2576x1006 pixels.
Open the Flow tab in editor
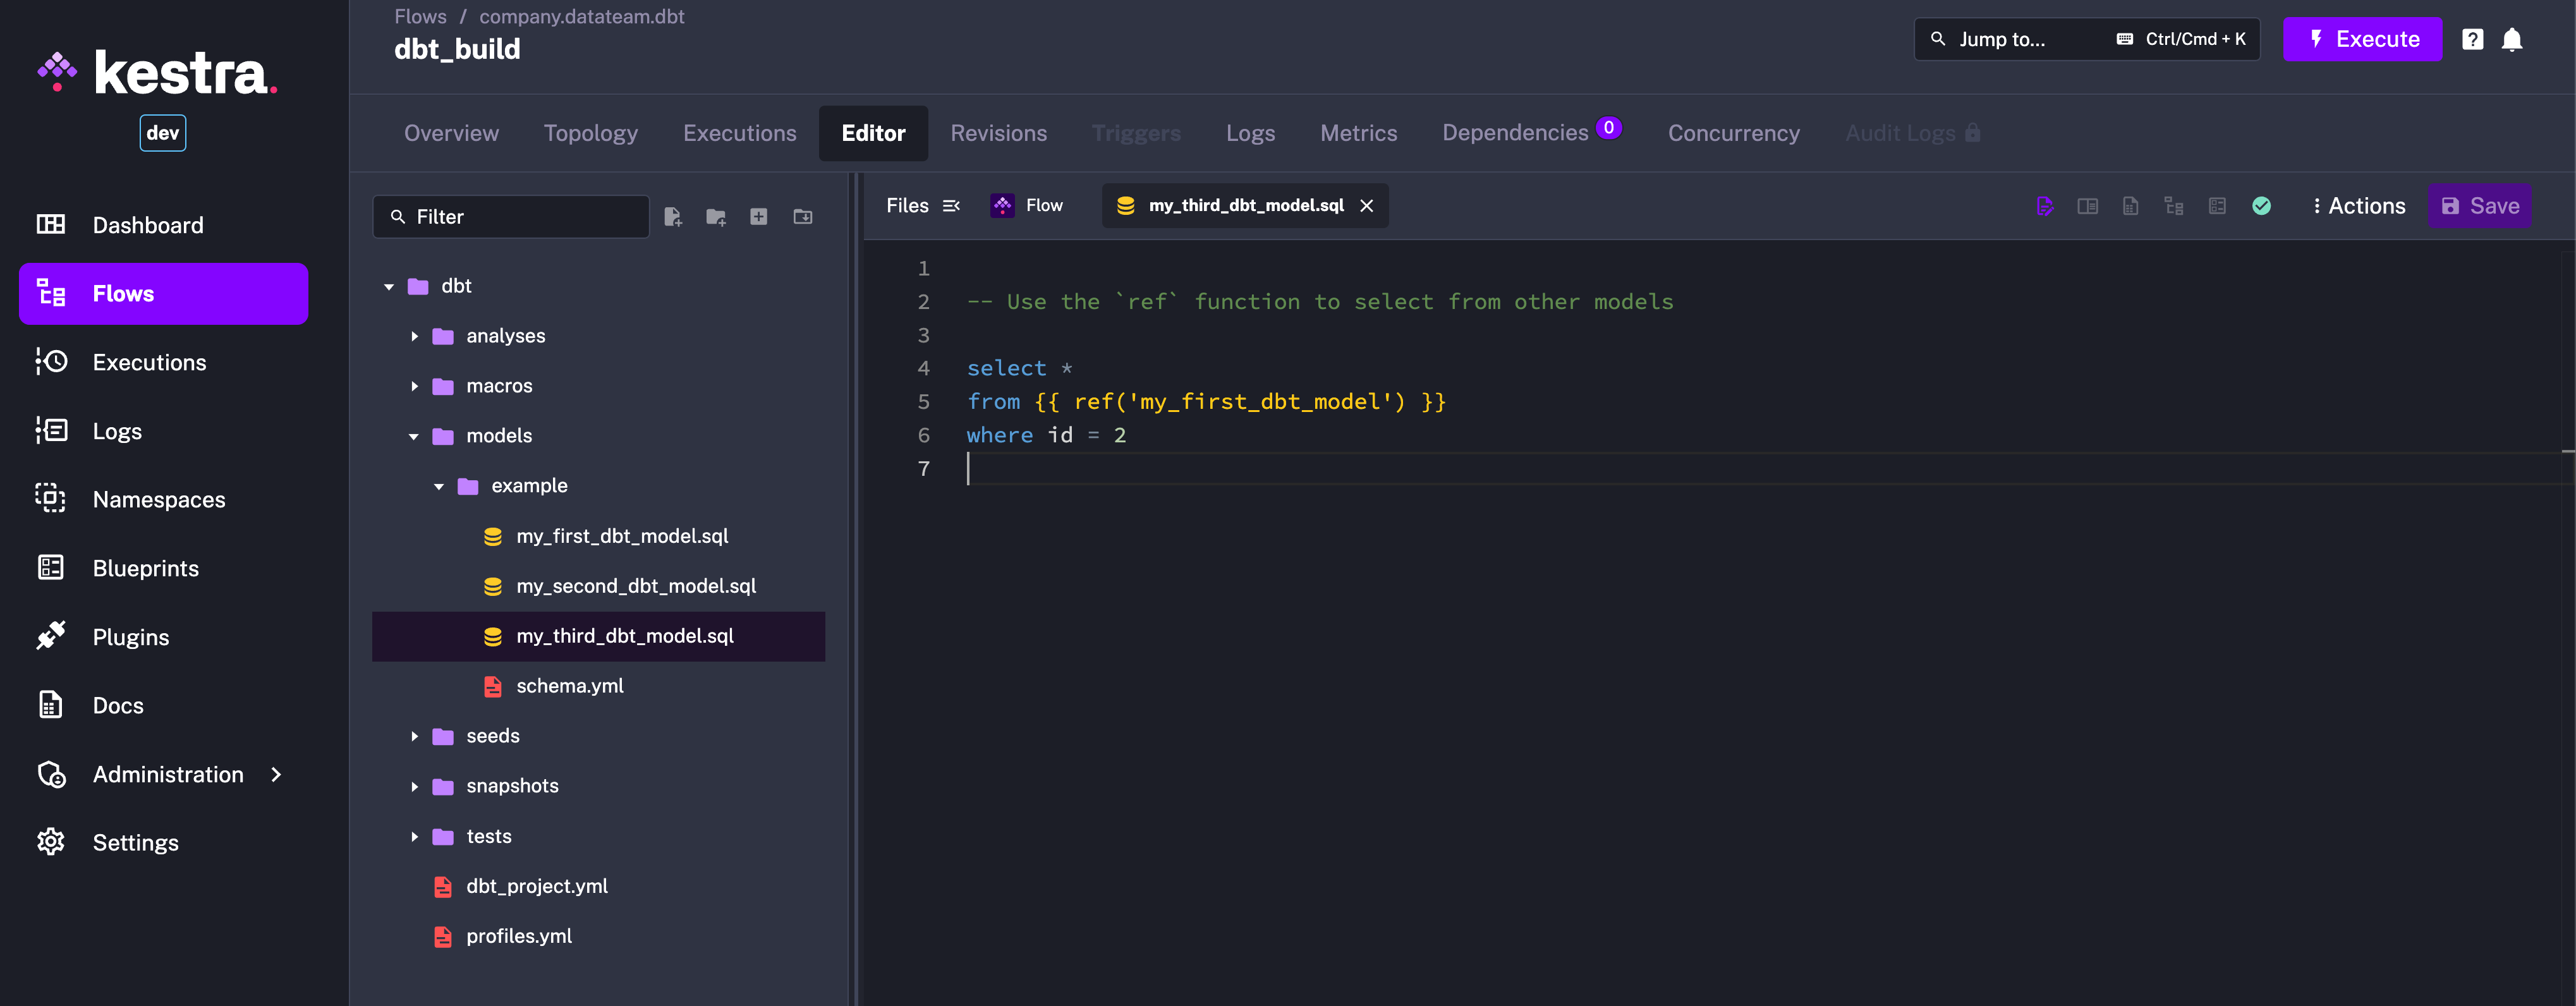click(1045, 205)
